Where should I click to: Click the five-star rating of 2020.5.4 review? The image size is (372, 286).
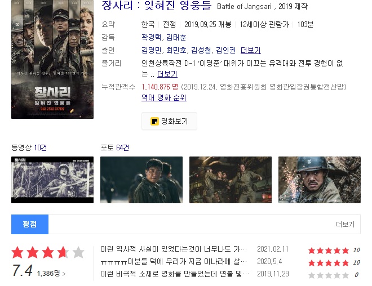click(x=329, y=263)
